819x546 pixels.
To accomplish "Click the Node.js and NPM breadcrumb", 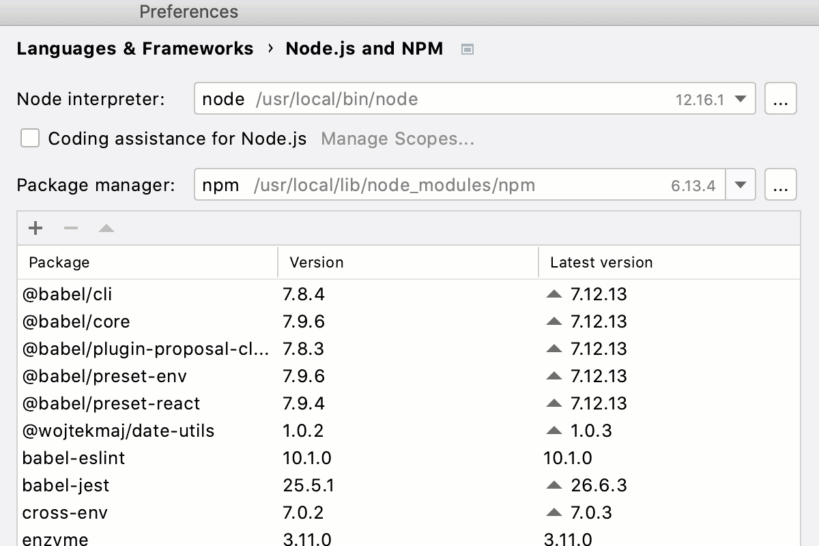I will click(364, 48).
